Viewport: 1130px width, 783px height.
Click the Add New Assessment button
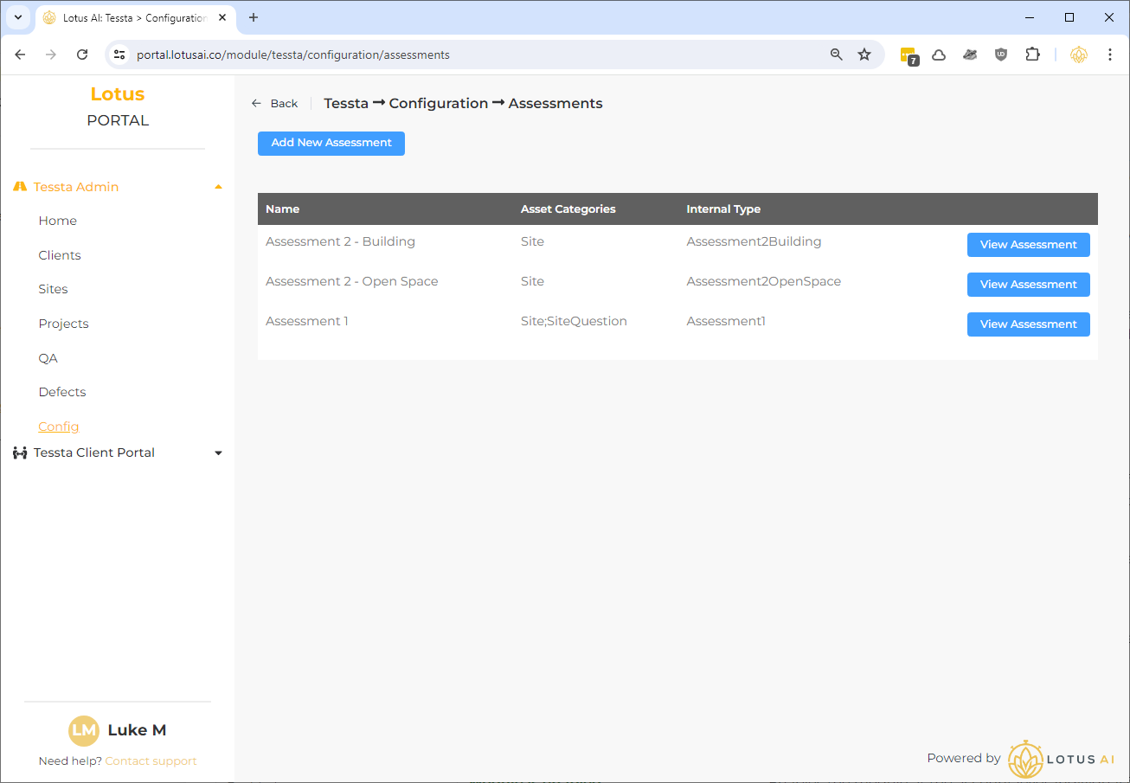pos(331,143)
